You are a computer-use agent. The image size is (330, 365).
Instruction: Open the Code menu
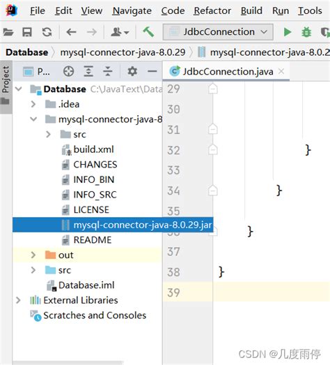point(173,10)
